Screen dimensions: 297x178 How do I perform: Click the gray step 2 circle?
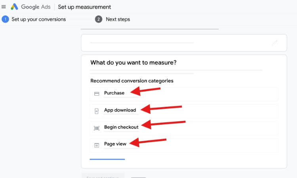[99, 19]
